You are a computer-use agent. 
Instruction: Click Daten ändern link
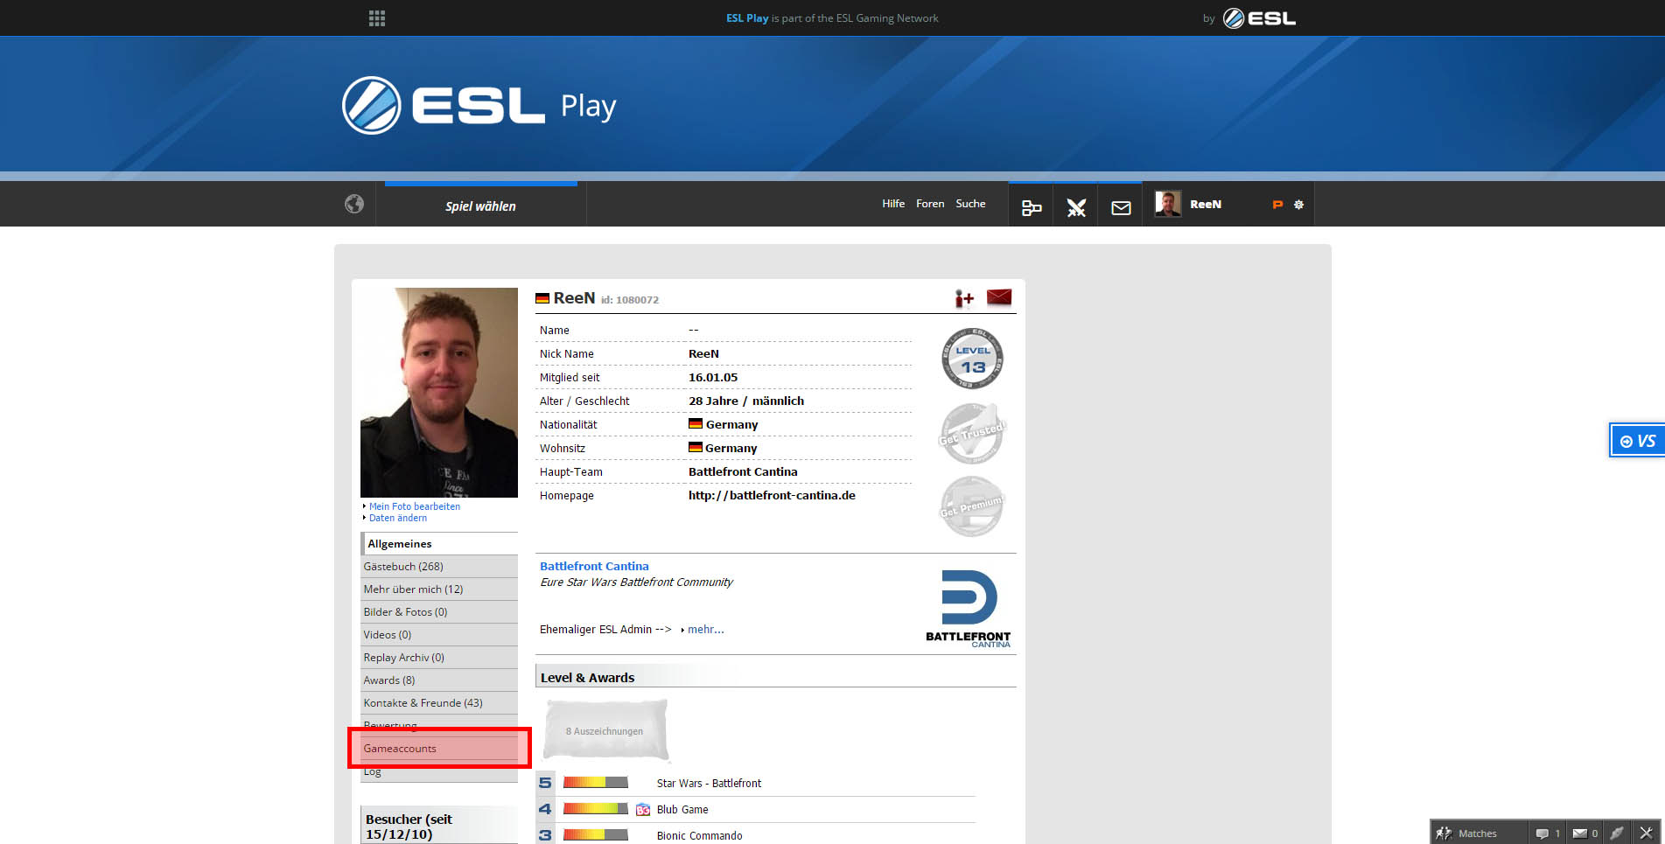(398, 518)
